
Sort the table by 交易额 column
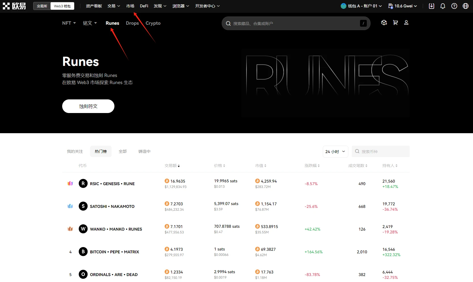pyautogui.click(x=172, y=166)
